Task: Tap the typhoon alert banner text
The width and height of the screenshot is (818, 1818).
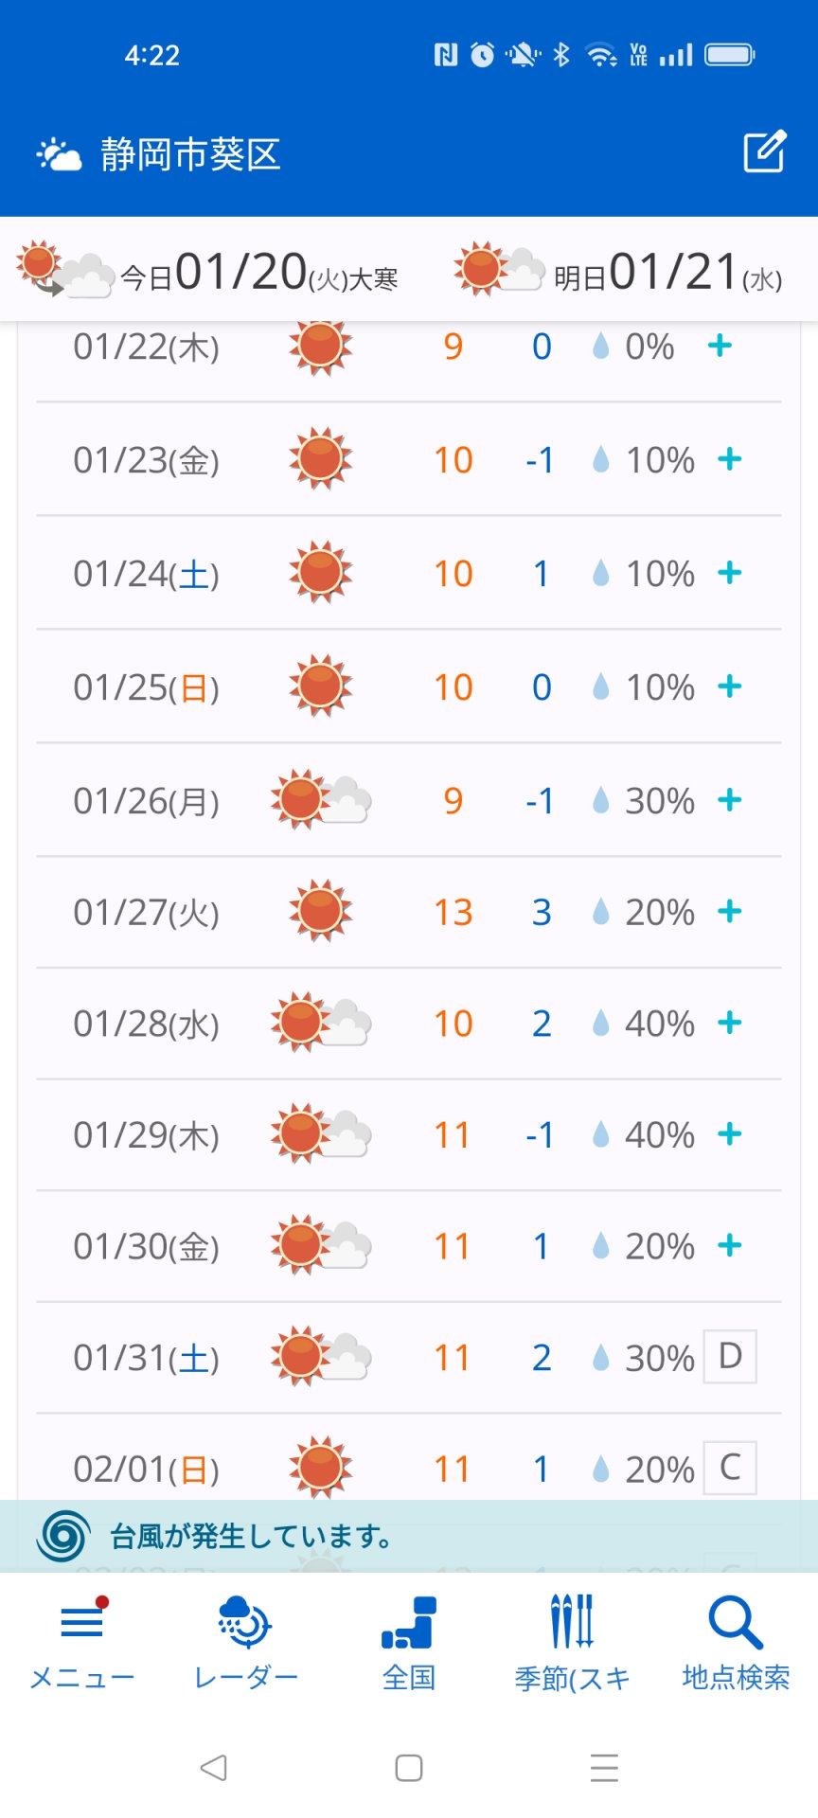Action: click(251, 1536)
